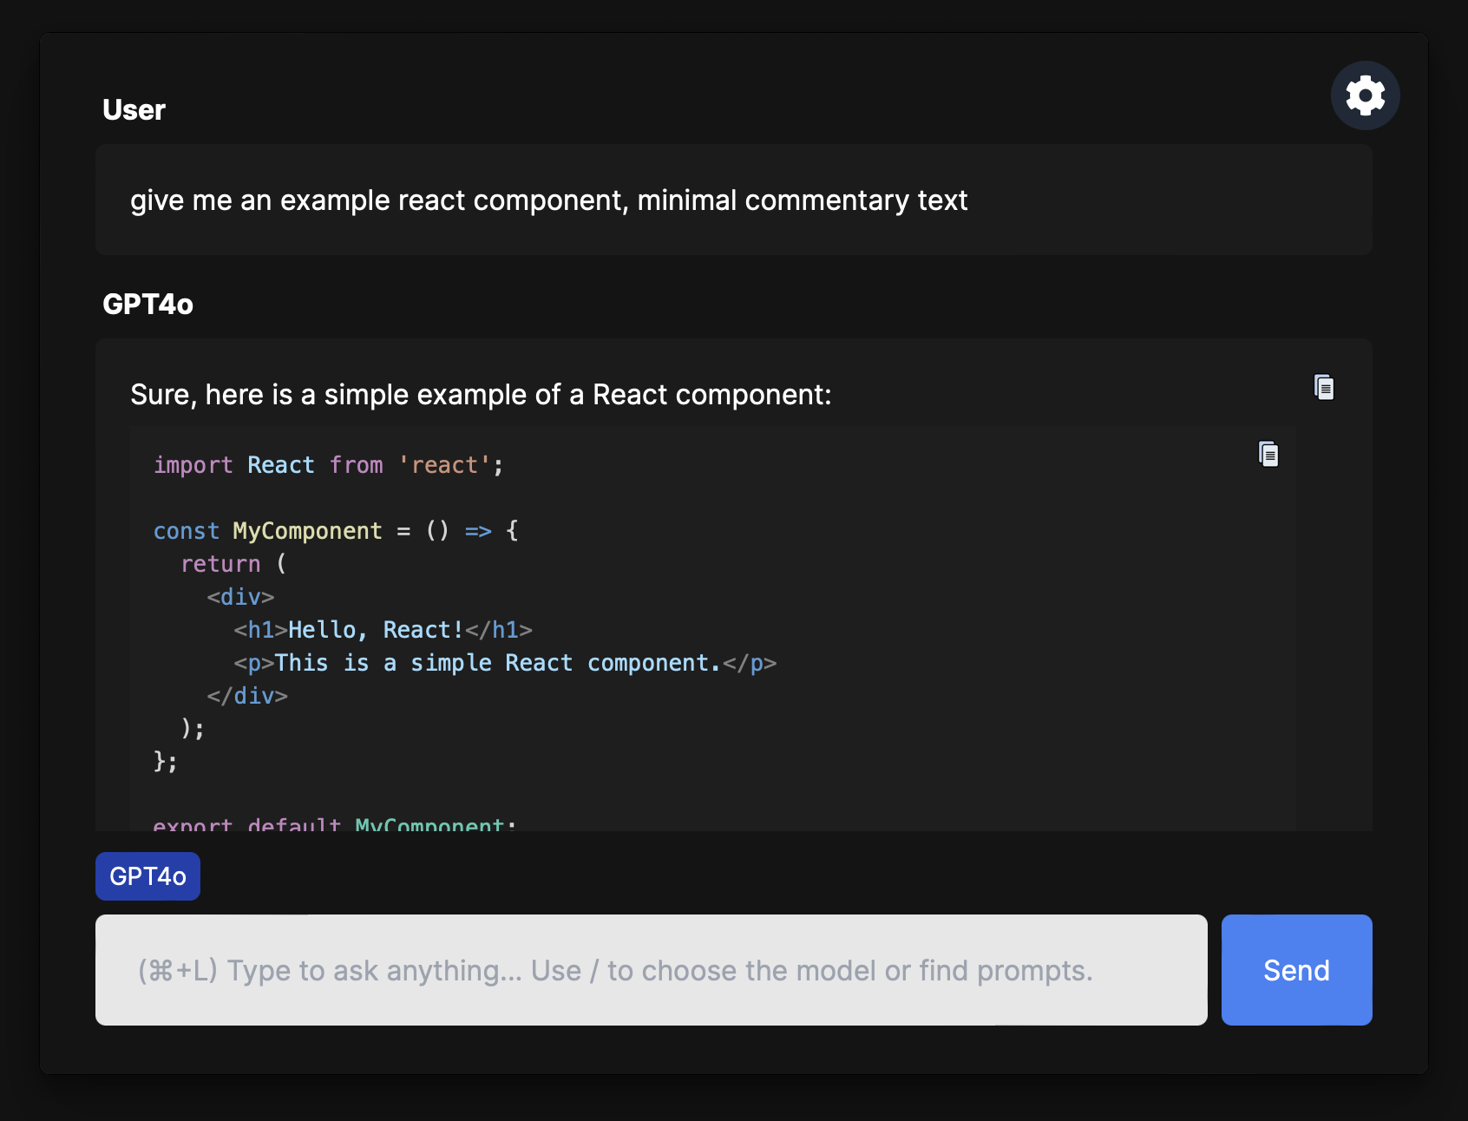Screen dimensions: 1468x1121
Task: Click the 'User' heading label
Action: (134, 110)
